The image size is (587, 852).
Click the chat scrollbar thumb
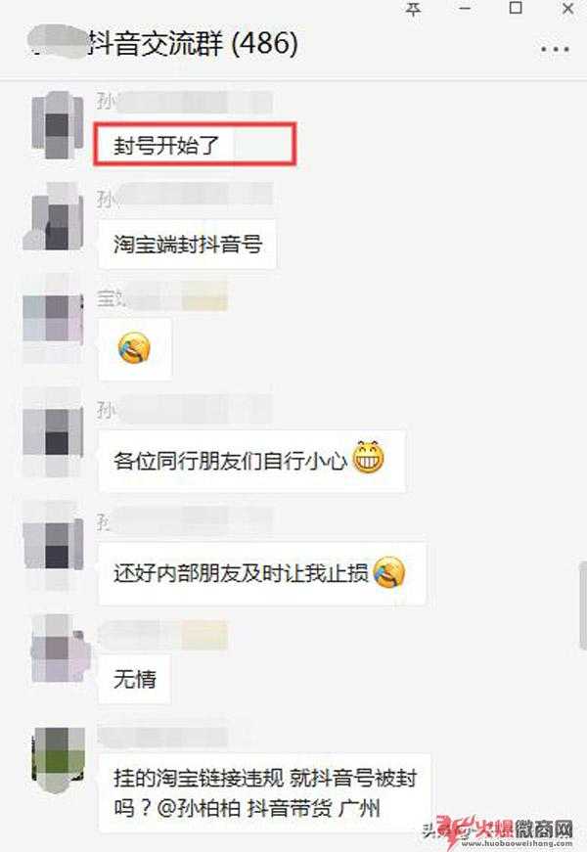pyautogui.click(x=583, y=605)
